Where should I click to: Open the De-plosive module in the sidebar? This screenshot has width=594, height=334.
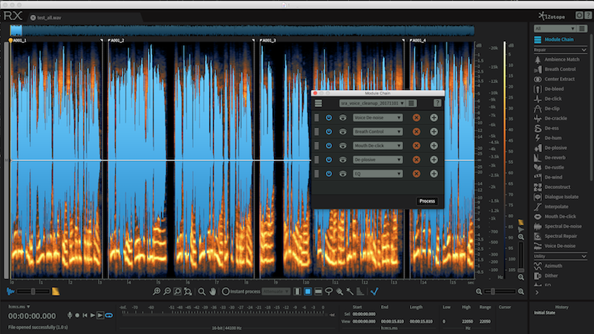click(x=551, y=148)
